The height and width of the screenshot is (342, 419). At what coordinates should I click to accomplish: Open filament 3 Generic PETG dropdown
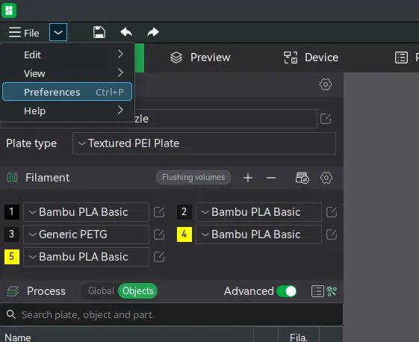pos(86,234)
